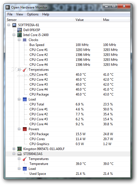
Task: Select the hard drive Temperature sensor row
Action: [x=68, y=164]
